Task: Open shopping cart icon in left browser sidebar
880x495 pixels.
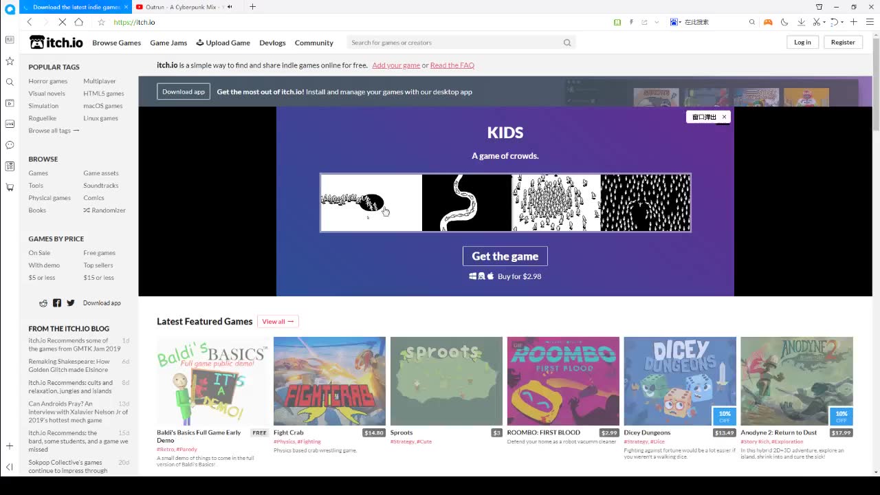Action: point(10,187)
